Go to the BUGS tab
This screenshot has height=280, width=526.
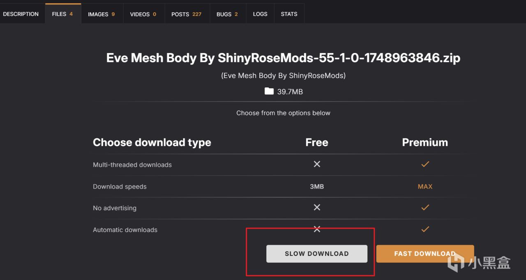227,14
